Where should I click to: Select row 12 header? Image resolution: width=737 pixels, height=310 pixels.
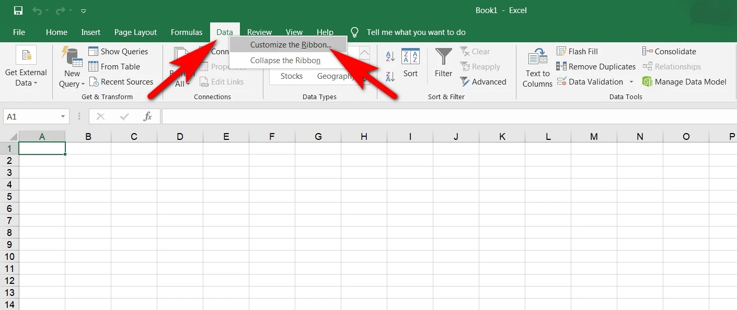(x=9, y=281)
